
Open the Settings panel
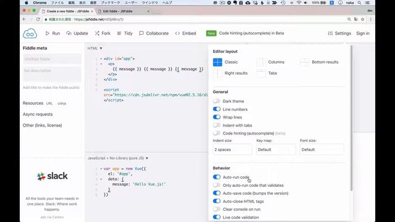click(x=339, y=33)
